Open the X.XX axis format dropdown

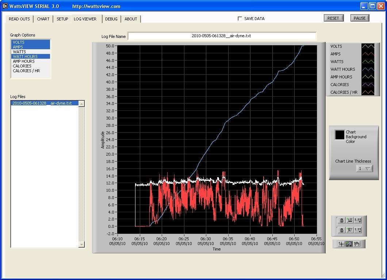pyautogui.click(x=358, y=220)
